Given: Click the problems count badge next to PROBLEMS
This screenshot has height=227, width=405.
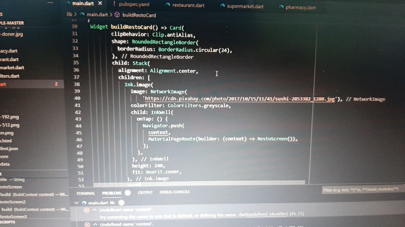Looking at the screenshot, I should (x=128, y=193).
